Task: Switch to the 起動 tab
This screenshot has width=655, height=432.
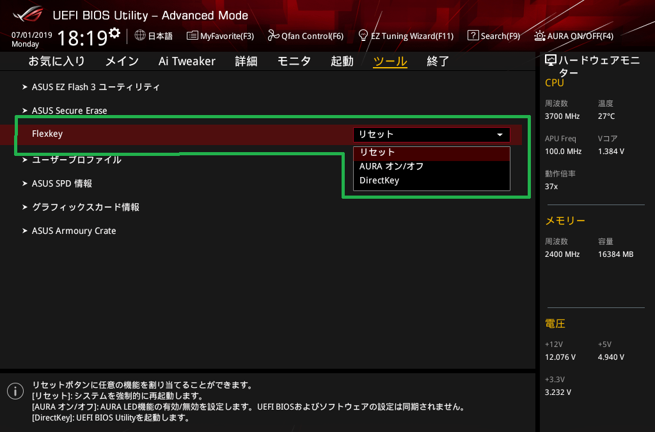Action: click(342, 61)
